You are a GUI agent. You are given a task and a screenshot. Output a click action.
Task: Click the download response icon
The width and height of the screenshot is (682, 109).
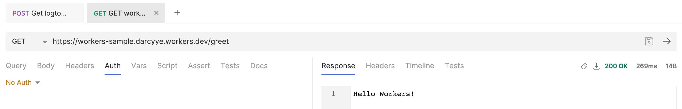coord(596,66)
